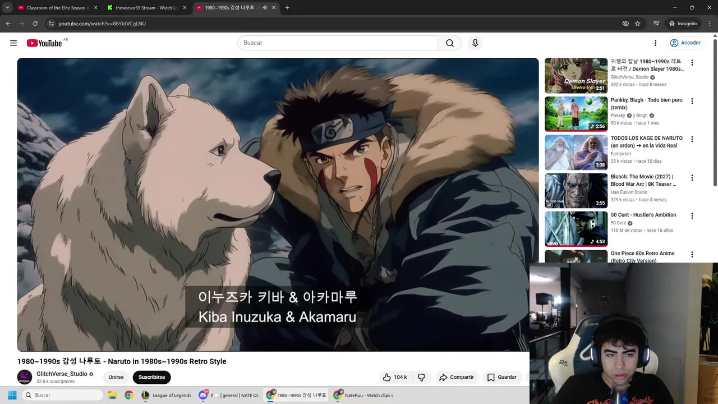Close the Classroom of the Elite tab
The image size is (718, 404).
(x=95, y=8)
